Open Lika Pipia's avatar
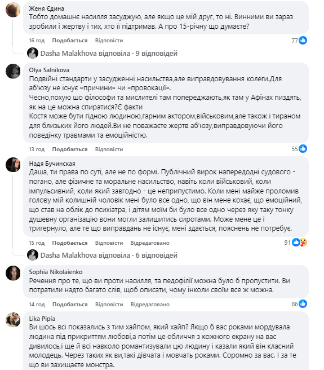The image size is (324, 370). point(13,320)
